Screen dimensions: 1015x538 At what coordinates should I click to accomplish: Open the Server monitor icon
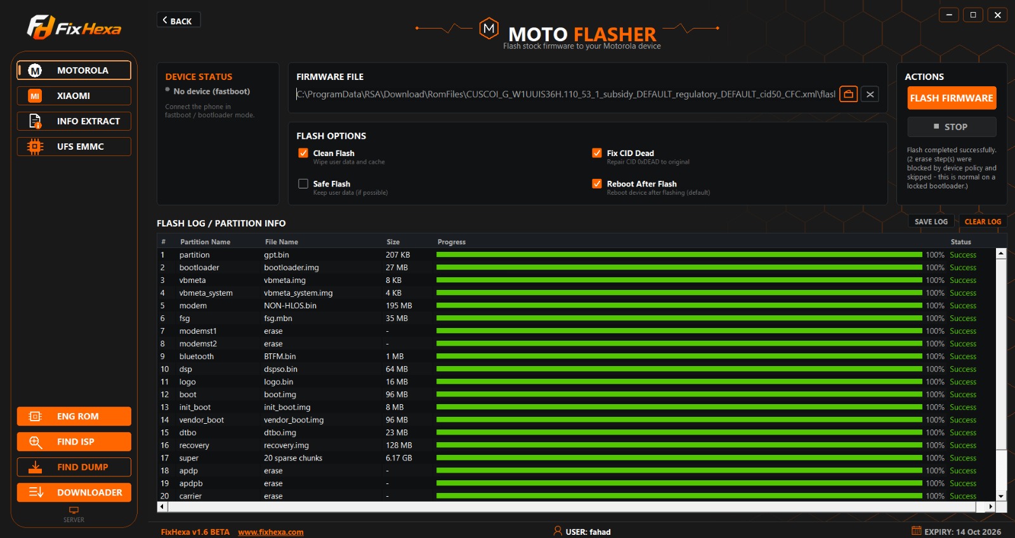[74, 510]
